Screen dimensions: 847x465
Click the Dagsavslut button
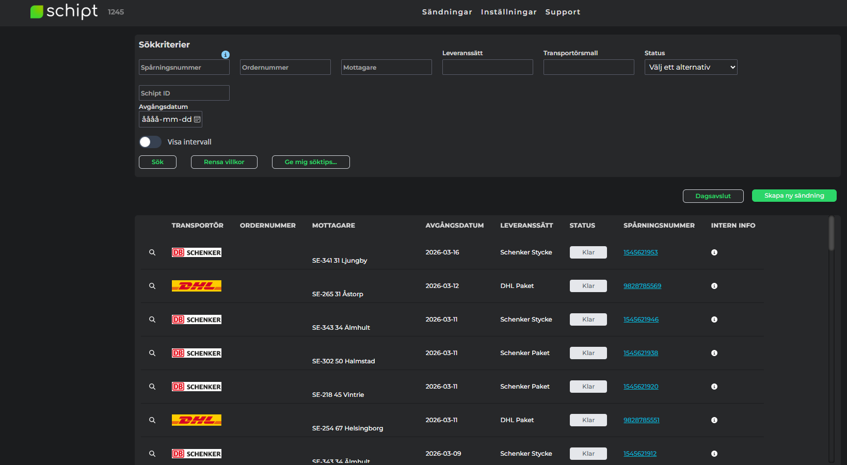pyautogui.click(x=713, y=196)
